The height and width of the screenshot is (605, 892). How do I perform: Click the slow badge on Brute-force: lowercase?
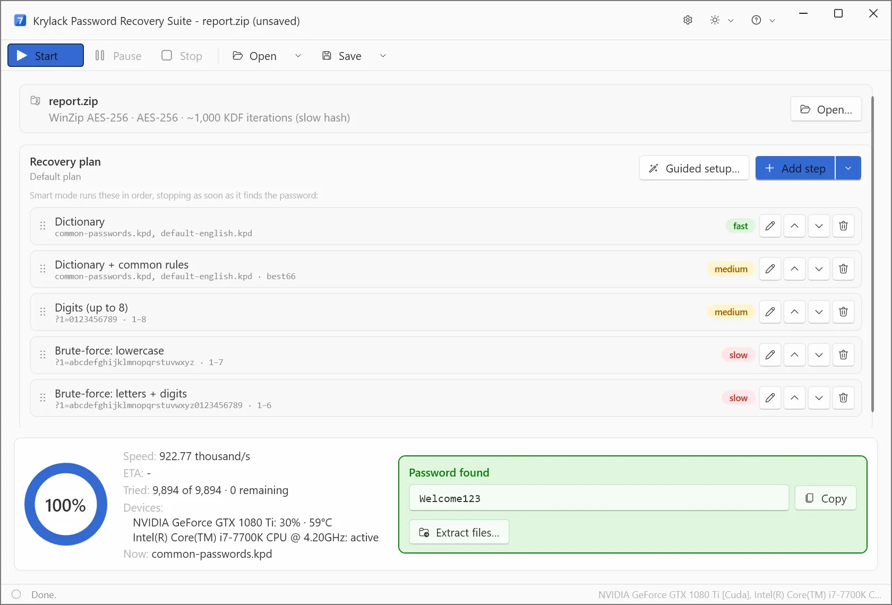click(738, 355)
